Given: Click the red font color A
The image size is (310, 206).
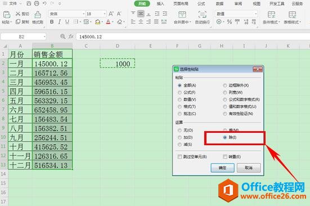Looking at the screenshot, I should click(108, 22).
